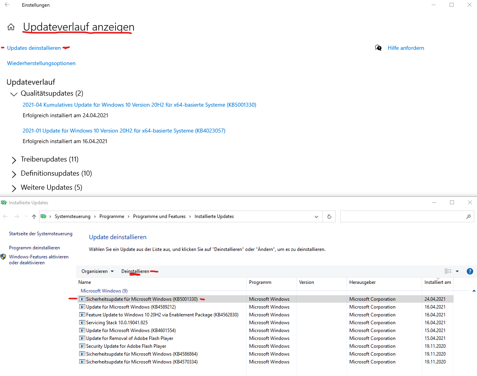Expand the Weitere Updates (5) section
This screenshot has width=477, height=376.
pyautogui.click(x=14, y=188)
